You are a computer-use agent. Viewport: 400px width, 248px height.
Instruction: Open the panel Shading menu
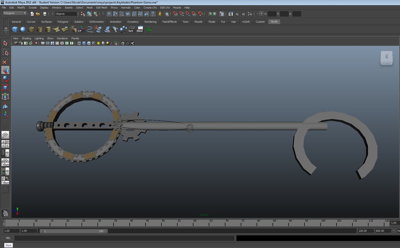pyautogui.click(x=26, y=38)
